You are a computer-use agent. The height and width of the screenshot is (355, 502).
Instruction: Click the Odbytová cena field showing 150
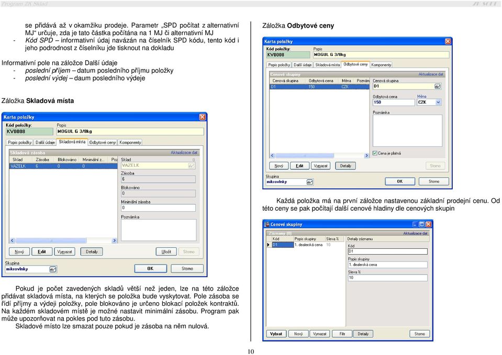pyautogui.click(x=394, y=102)
